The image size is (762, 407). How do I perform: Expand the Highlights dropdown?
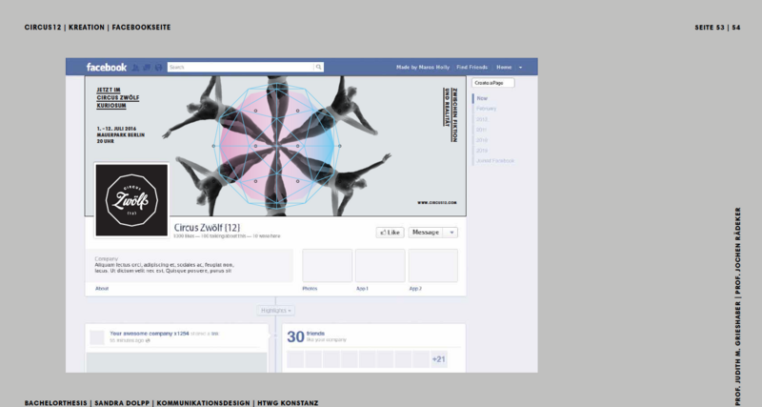click(x=275, y=311)
